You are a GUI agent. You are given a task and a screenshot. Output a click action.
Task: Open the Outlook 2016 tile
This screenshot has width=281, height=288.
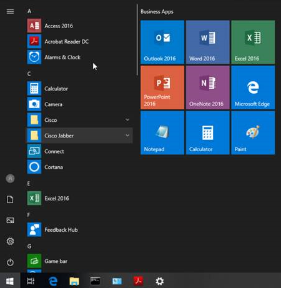(x=162, y=42)
